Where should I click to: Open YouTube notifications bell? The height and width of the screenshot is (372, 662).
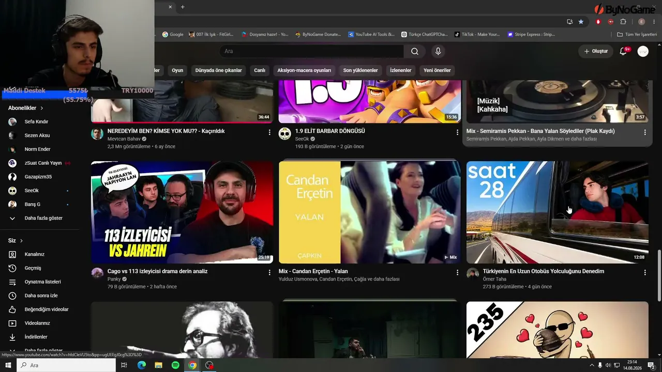coord(624,51)
